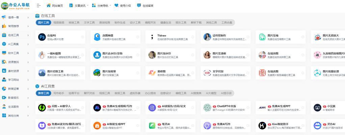Click the ChatGPT中文版 logo icon
This screenshot has width=345, height=135.
[x=207, y=108]
